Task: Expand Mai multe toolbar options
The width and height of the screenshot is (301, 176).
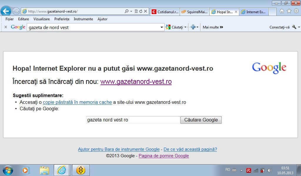Action: pyautogui.click(x=213, y=27)
